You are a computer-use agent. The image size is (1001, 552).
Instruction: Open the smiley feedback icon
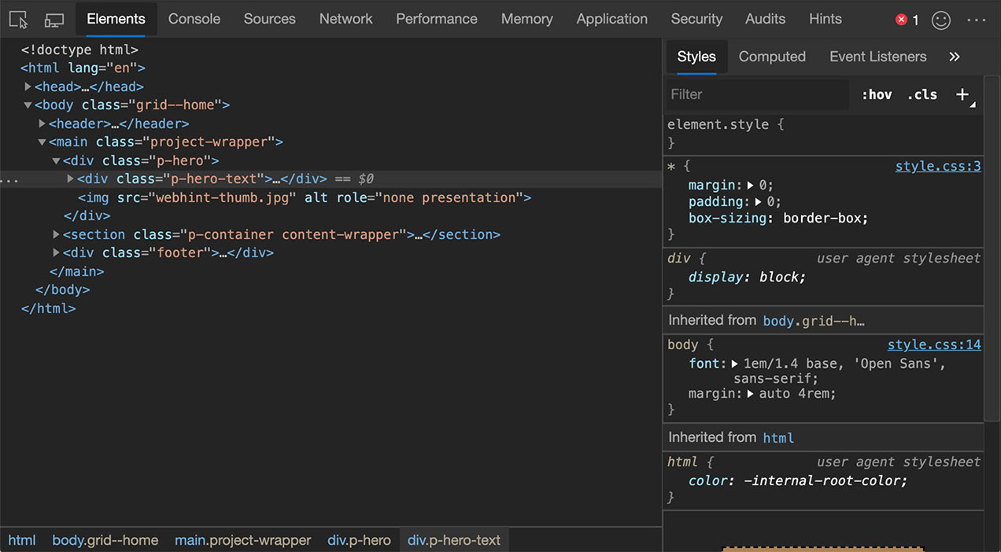point(941,20)
